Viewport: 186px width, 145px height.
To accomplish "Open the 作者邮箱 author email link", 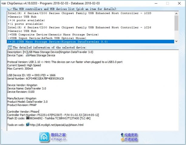I will [131, 140].
